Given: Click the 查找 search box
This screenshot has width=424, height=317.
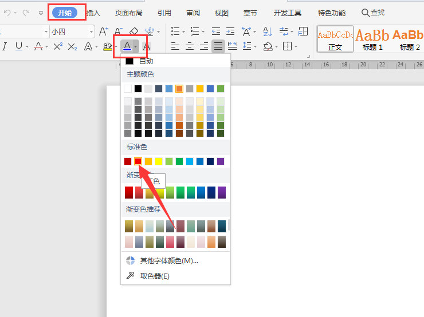Looking at the screenshot, I should click(373, 13).
